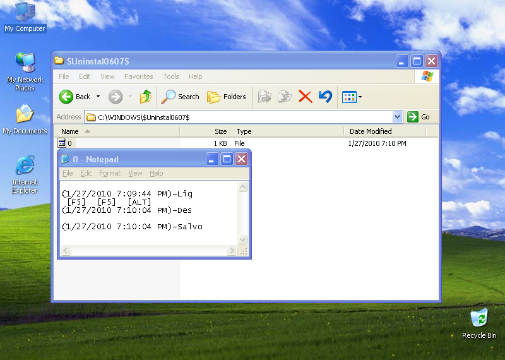Expand the Address bar dropdown
Image resolution: width=505 pixels, height=360 pixels.
click(x=398, y=117)
